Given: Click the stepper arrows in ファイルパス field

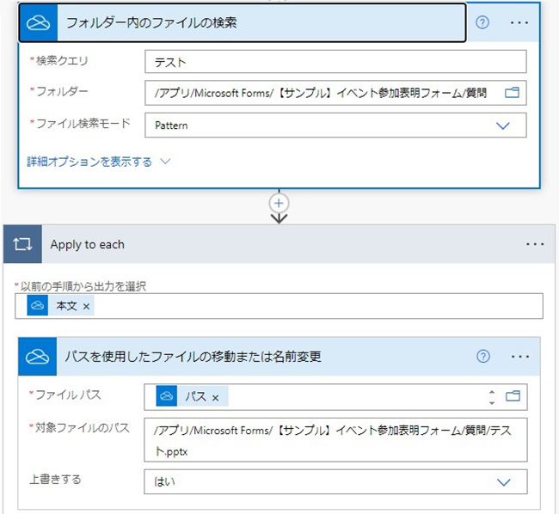Looking at the screenshot, I should [x=492, y=397].
